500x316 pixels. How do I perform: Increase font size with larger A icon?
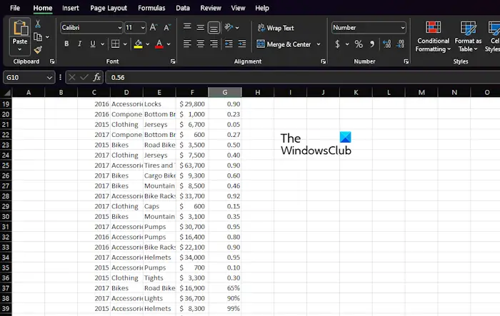click(154, 27)
